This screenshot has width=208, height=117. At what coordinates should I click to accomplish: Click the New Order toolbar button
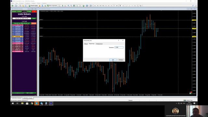[33, 6]
